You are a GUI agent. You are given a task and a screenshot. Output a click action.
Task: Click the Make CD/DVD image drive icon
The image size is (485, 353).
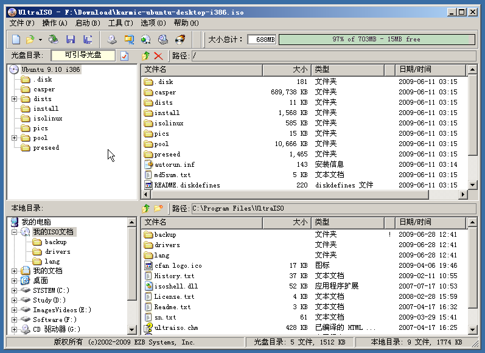(x=111, y=40)
